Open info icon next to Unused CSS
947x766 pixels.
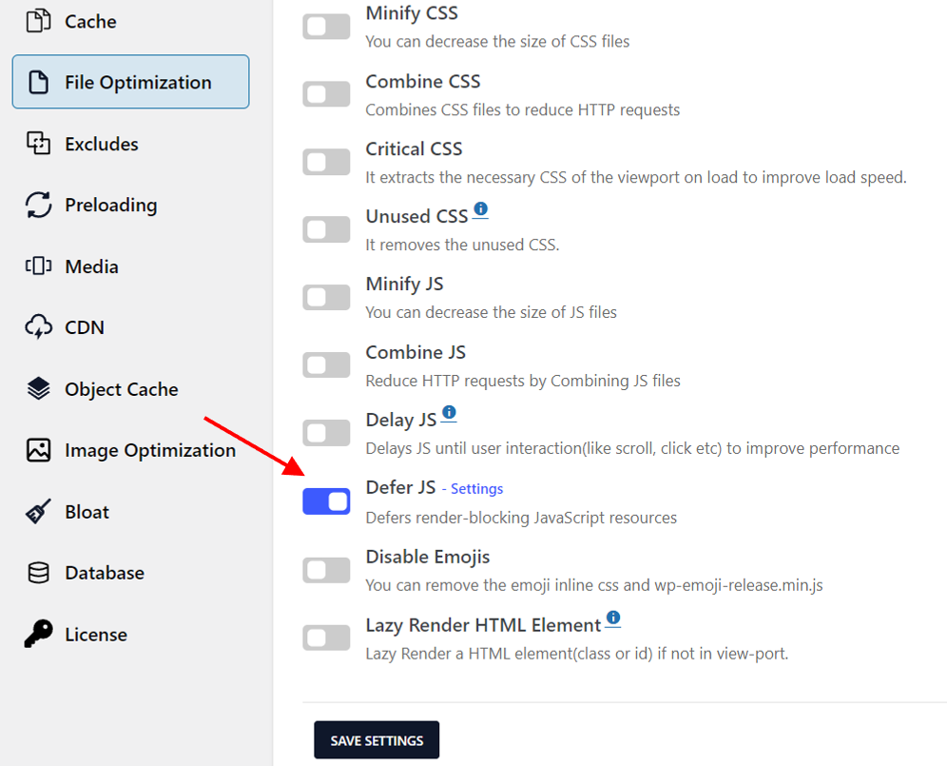coord(480,209)
